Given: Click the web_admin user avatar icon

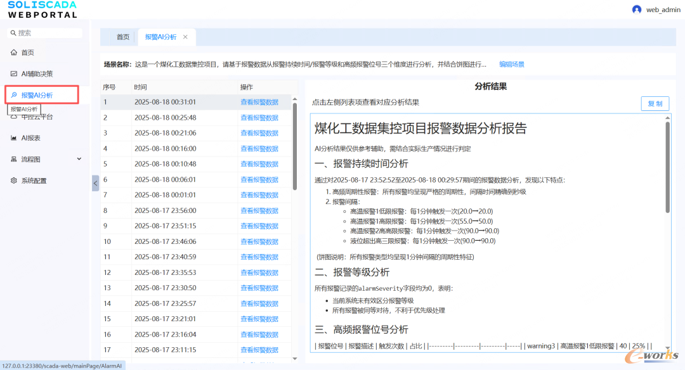Looking at the screenshot, I should pyautogui.click(x=637, y=10).
